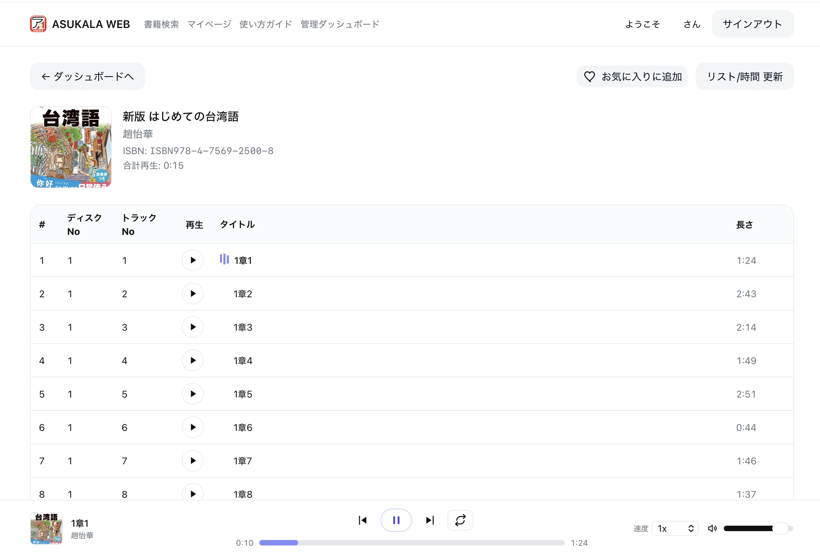The width and height of the screenshot is (820, 555).
Task: Click the 合計再生: 0:15 text
Action: click(153, 165)
